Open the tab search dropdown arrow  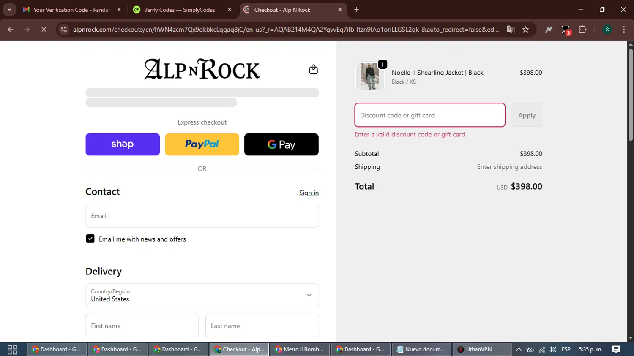[9, 10]
